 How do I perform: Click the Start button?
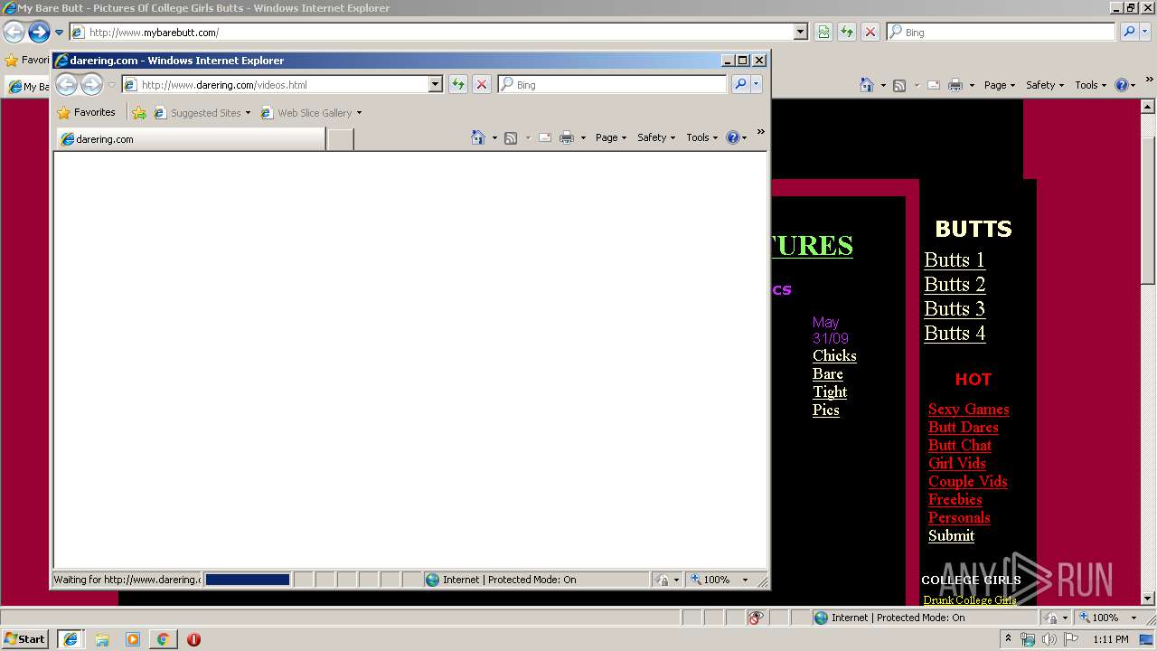point(25,639)
